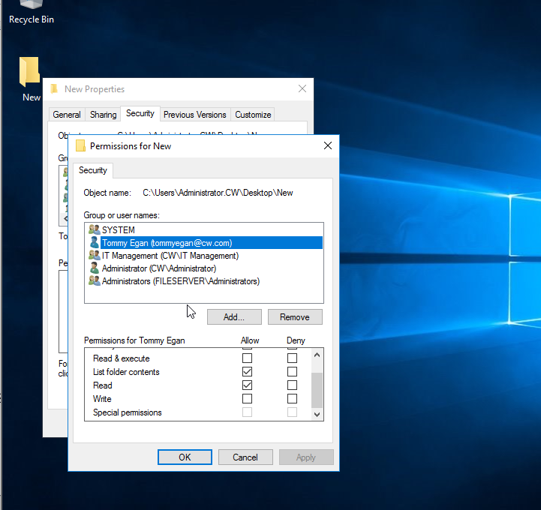Uncheck Allow for Read permission

(247, 385)
